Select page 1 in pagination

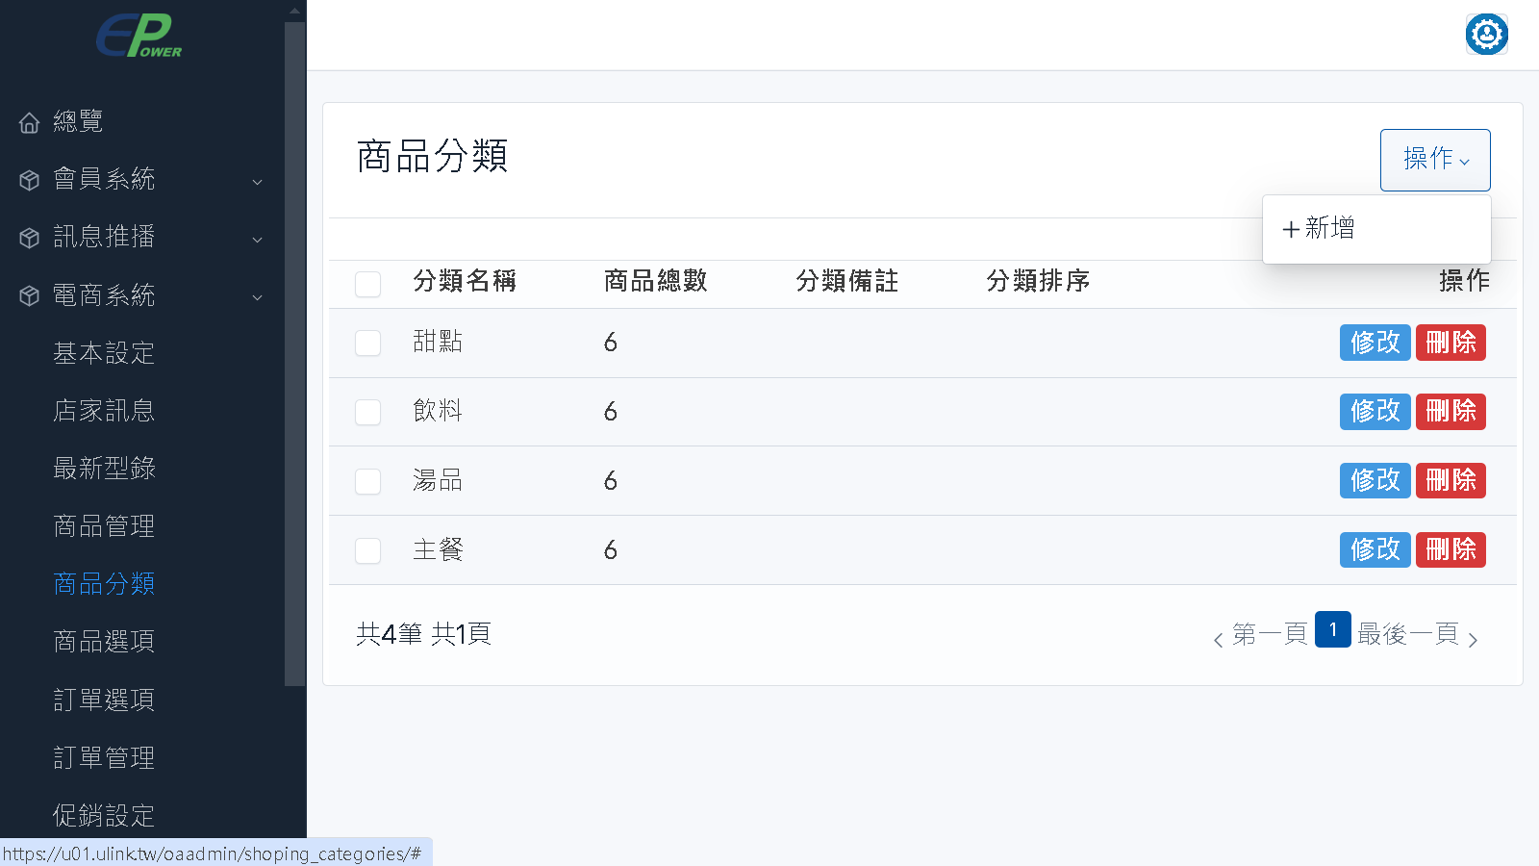[x=1333, y=629]
